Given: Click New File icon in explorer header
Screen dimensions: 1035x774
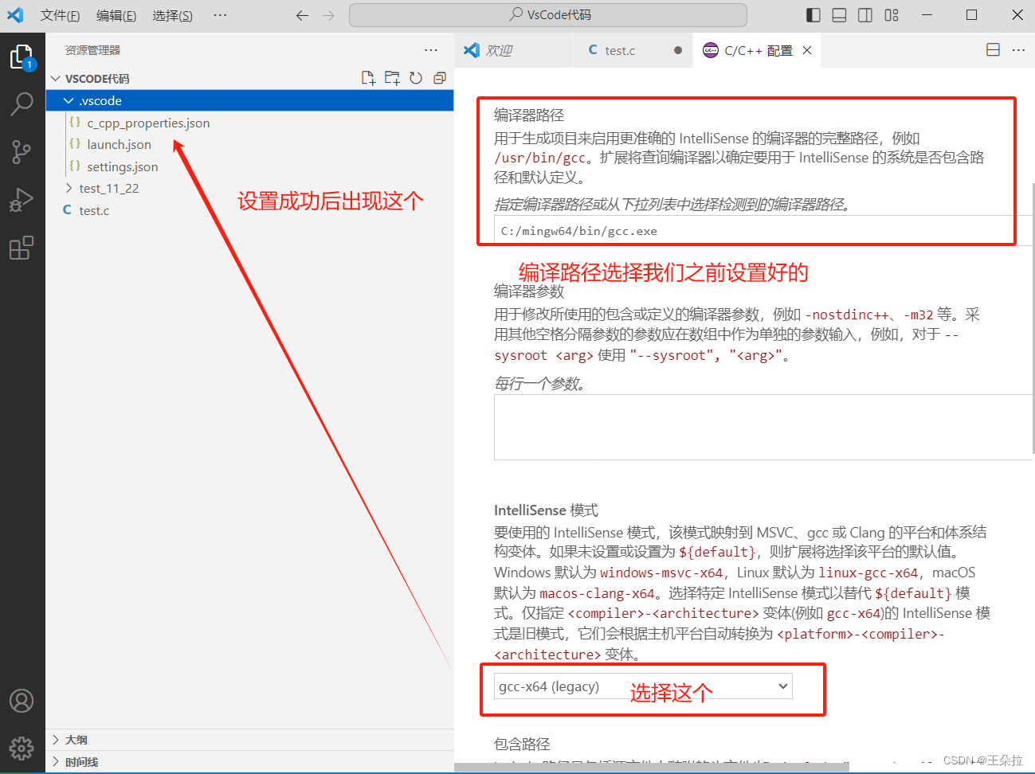Looking at the screenshot, I should [368, 78].
